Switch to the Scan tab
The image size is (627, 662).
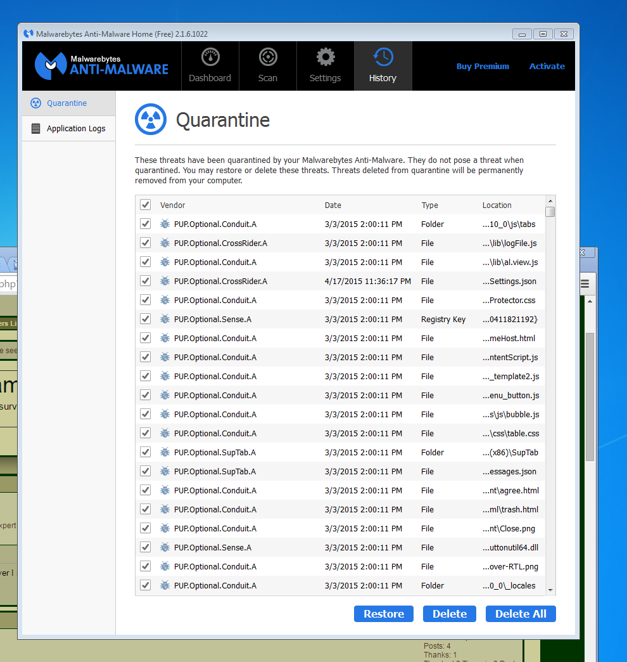pos(268,66)
